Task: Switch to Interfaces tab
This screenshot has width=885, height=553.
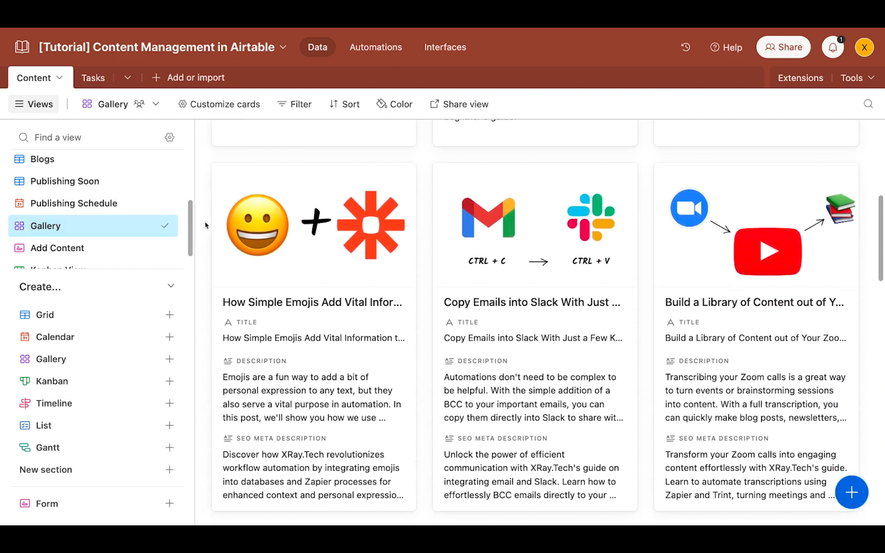Action: (x=445, y=47)
